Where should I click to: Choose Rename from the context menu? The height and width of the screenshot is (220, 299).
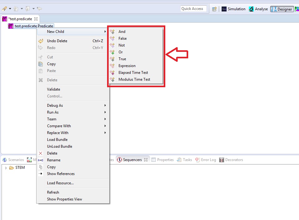coord(73,160)
